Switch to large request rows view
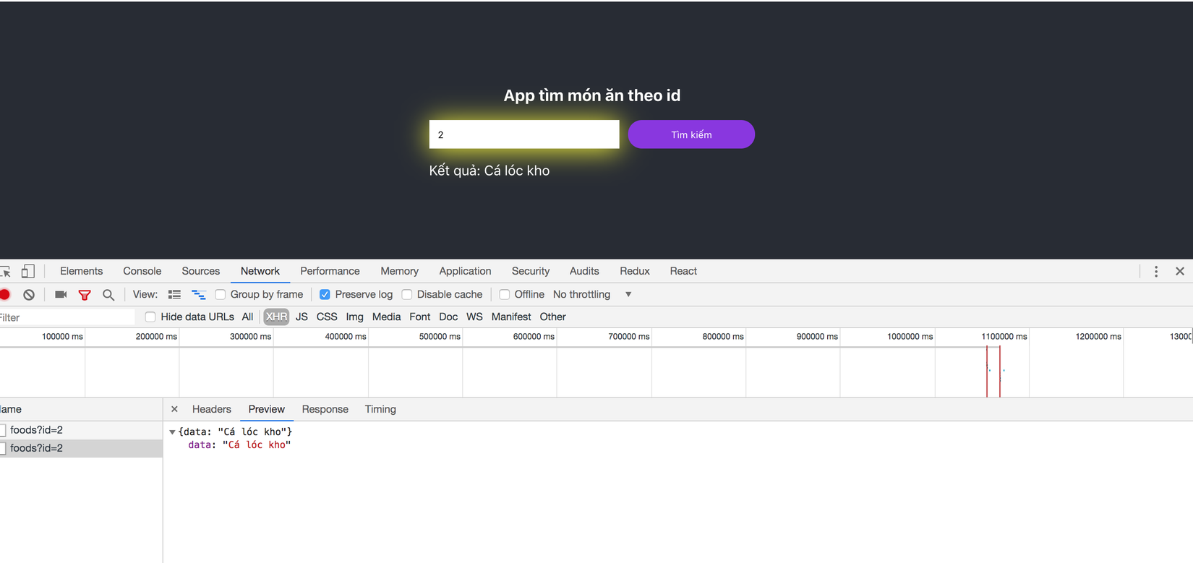The height and width of the screenshot is (563, 1193). tap(174, 295)
